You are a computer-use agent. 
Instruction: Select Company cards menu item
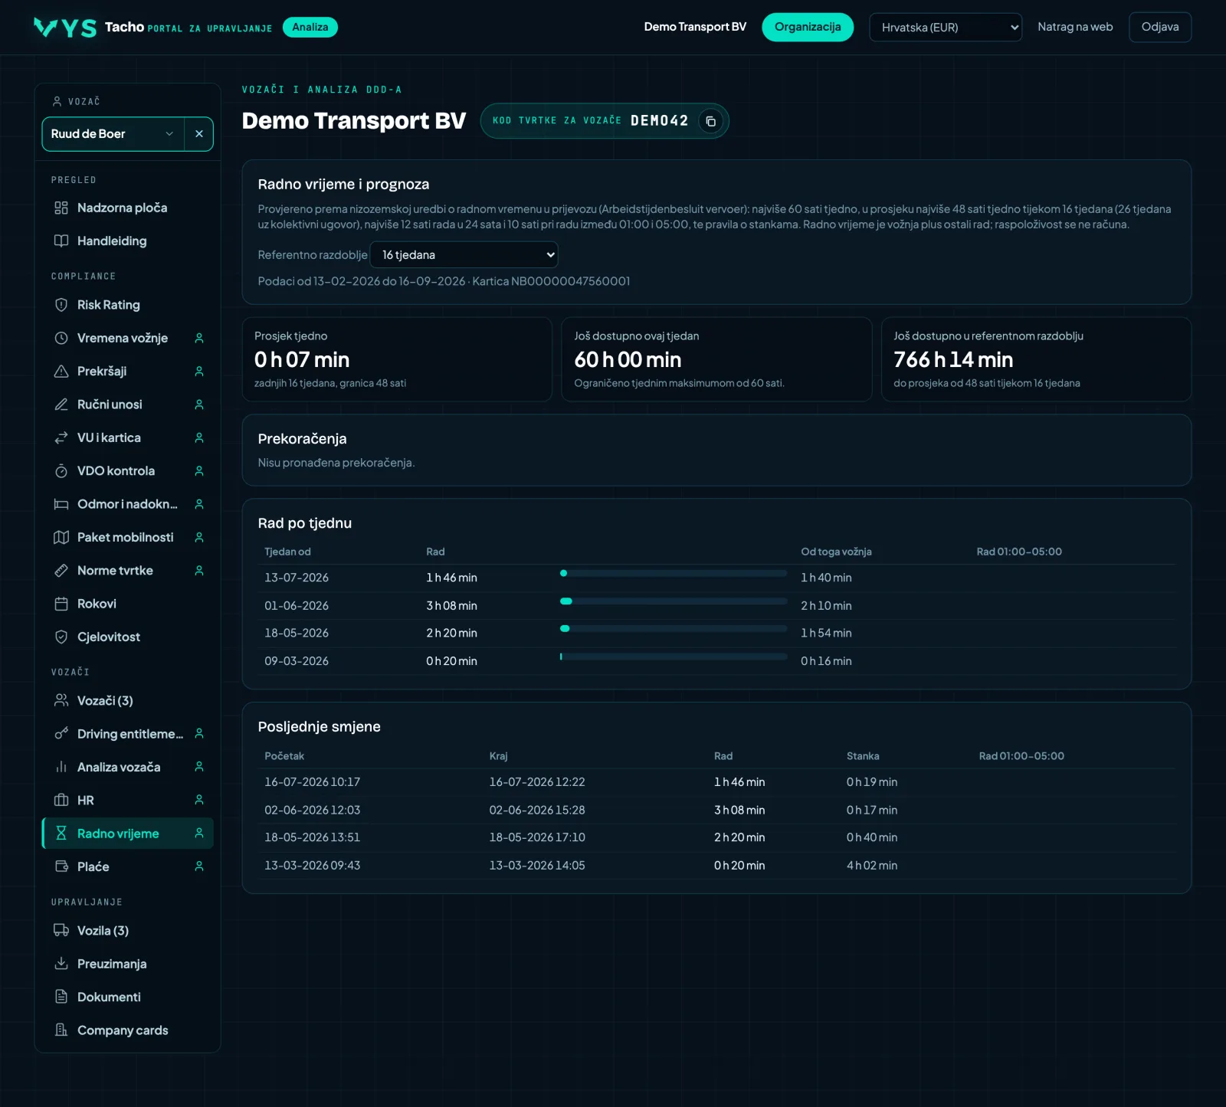[127, 1030]
